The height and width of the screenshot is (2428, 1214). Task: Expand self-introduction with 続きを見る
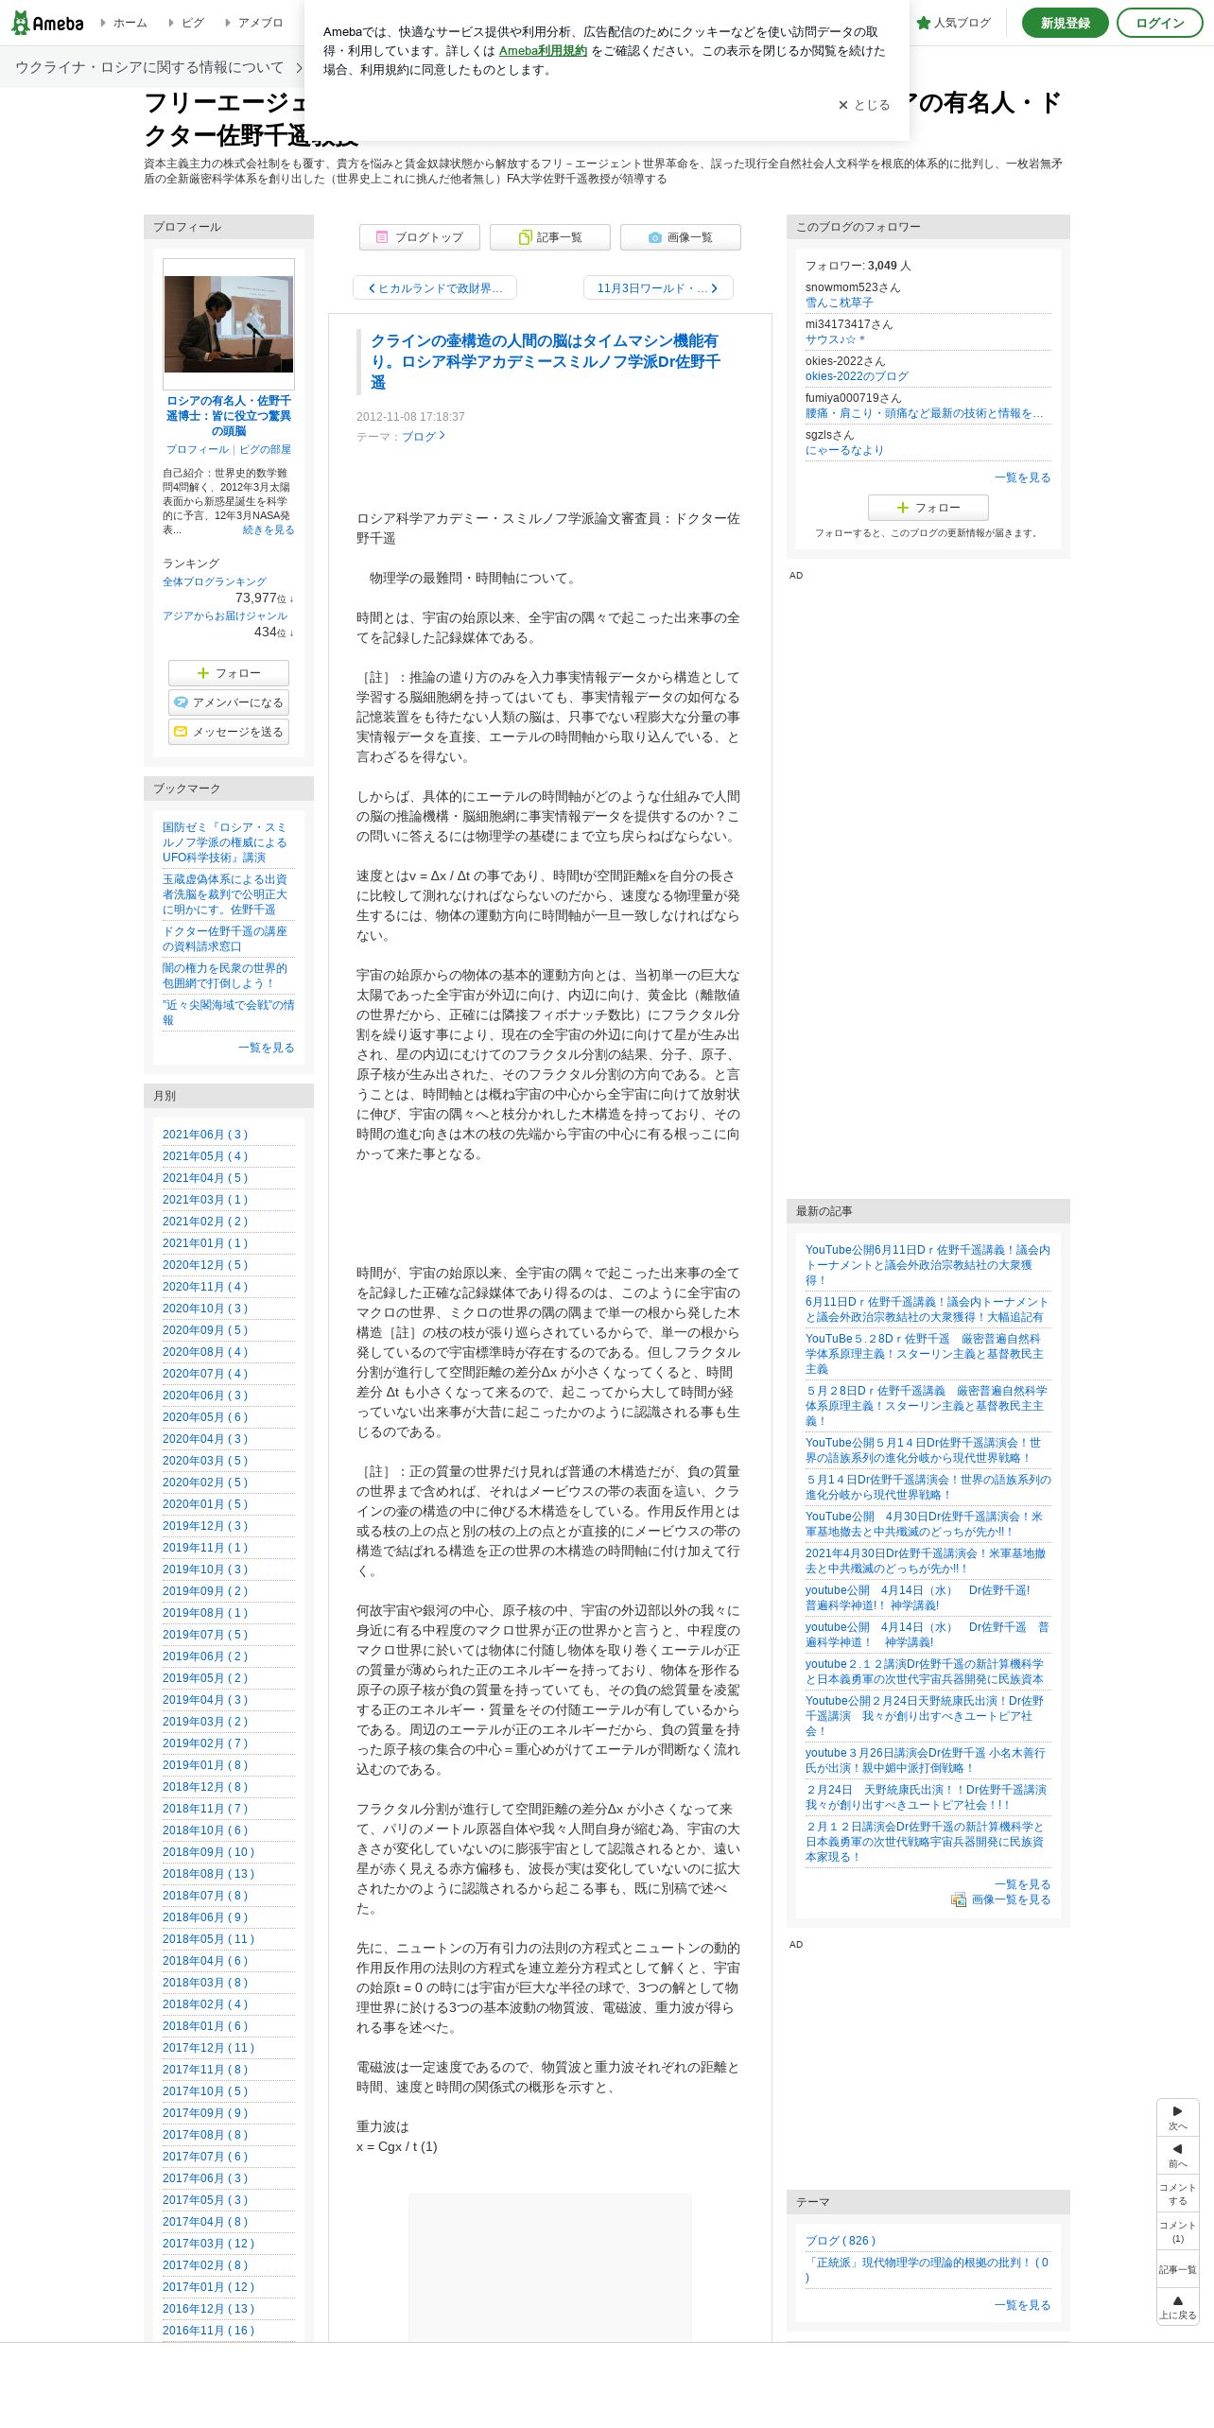[x=269, y=530]
